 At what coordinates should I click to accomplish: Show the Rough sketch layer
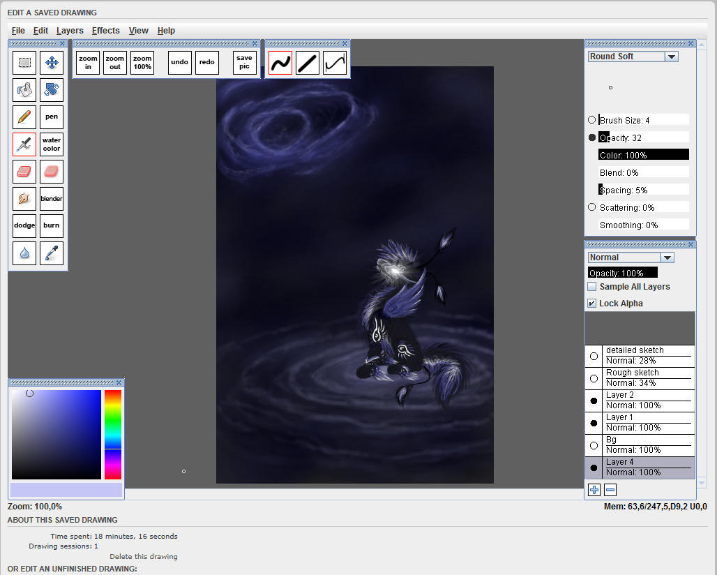click(x=594, y=378)
